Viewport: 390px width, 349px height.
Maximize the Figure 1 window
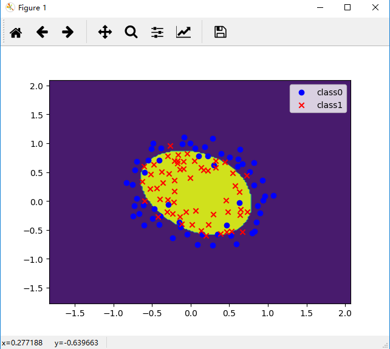347,7
